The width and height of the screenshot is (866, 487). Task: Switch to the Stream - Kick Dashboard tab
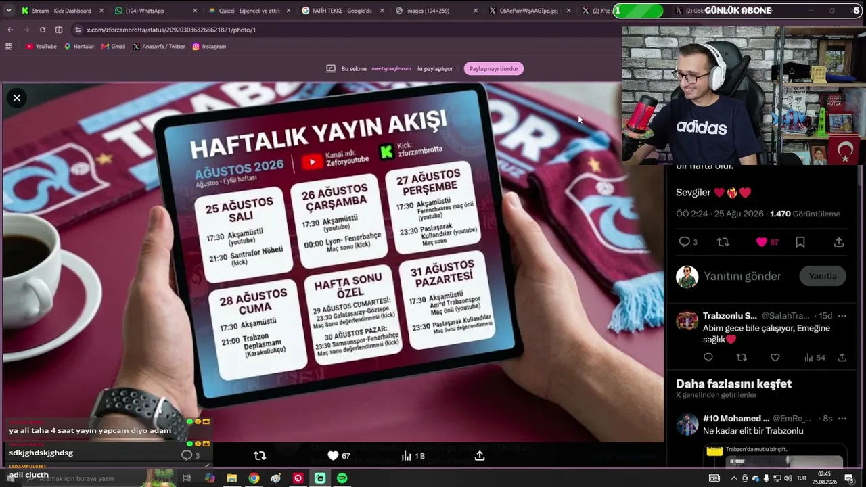pyautogui.click(x=62, y=11)
